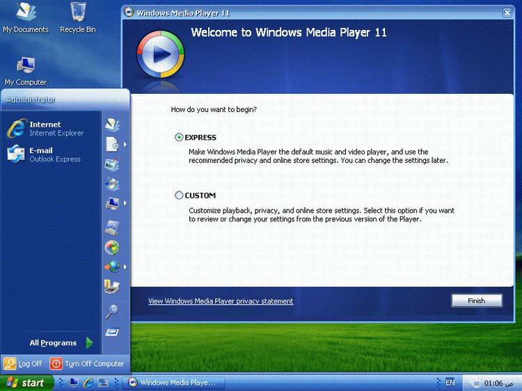Open Printers and Faxes icon in Start menu
This screenshot has height=391, width=522.
(111, 285)
